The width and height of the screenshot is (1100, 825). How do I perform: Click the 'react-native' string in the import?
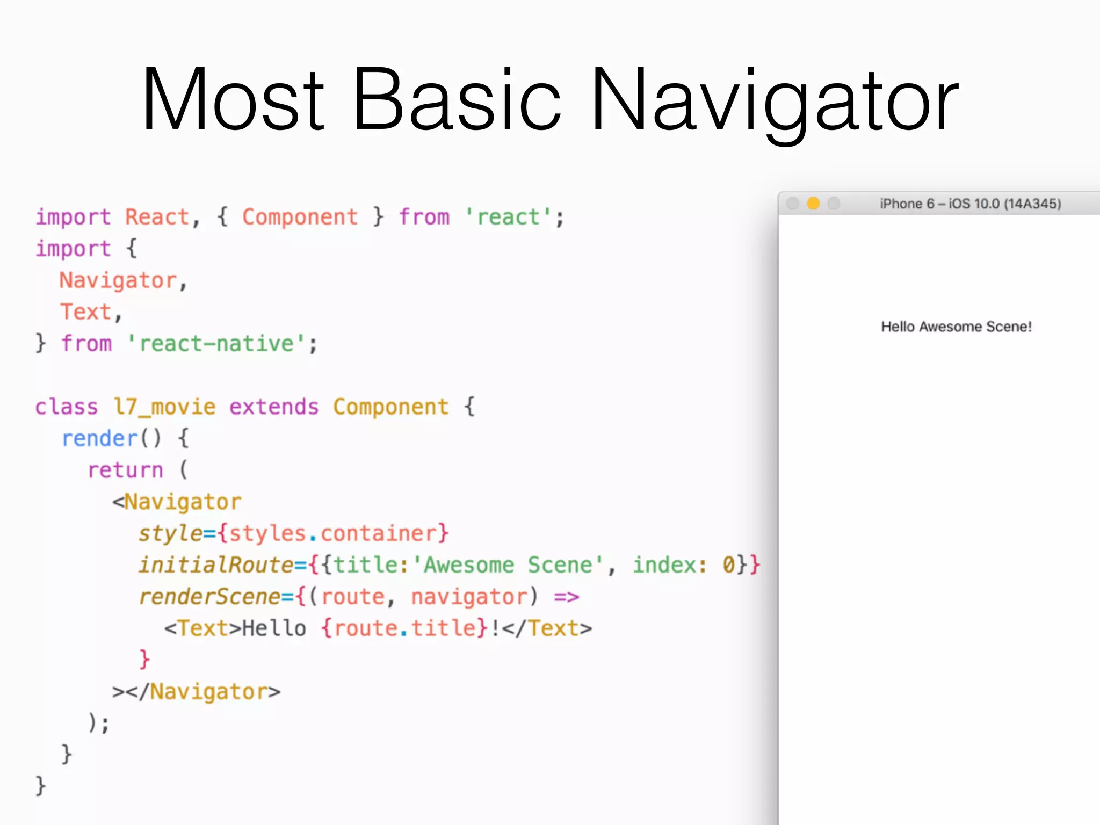coord(217,344)
